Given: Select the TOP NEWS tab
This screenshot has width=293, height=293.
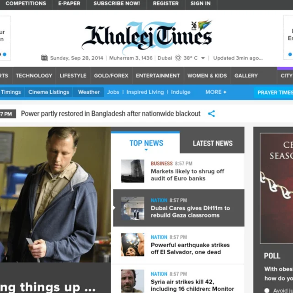Looking at the screenshot, I should click(x=146, y=143).
